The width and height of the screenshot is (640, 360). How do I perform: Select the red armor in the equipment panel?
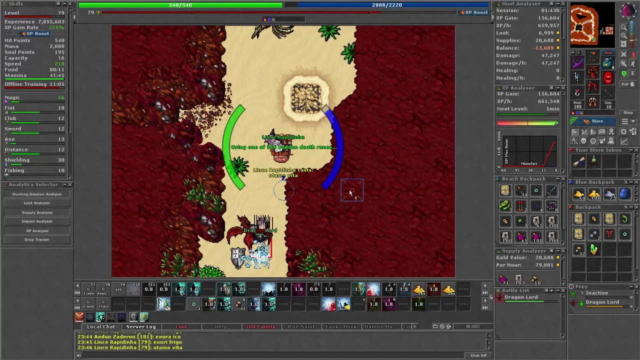click(593, 72)
